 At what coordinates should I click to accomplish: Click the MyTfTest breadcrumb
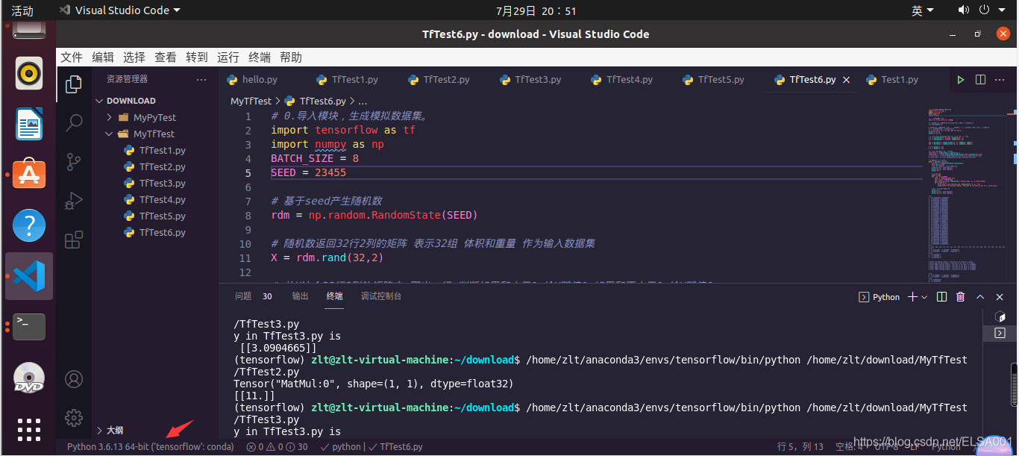point(251,101)
